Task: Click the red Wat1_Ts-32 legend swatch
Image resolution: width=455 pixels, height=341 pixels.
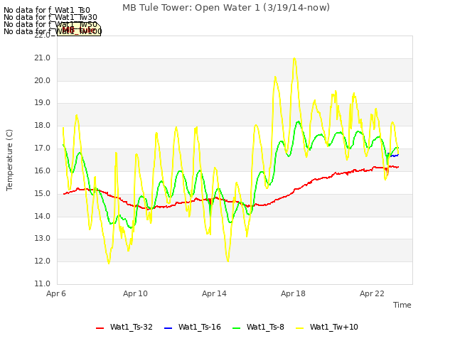Action: [100, 328]
